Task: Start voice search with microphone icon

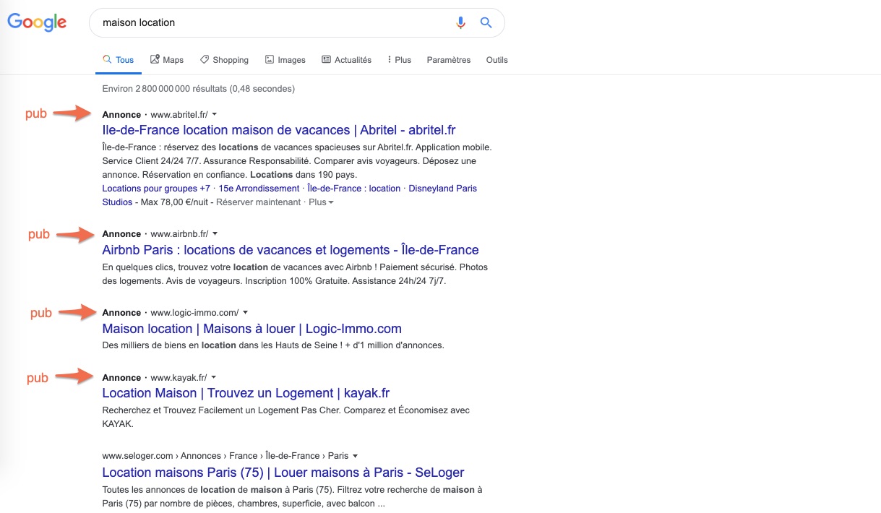Action: (x=460, y=22)
